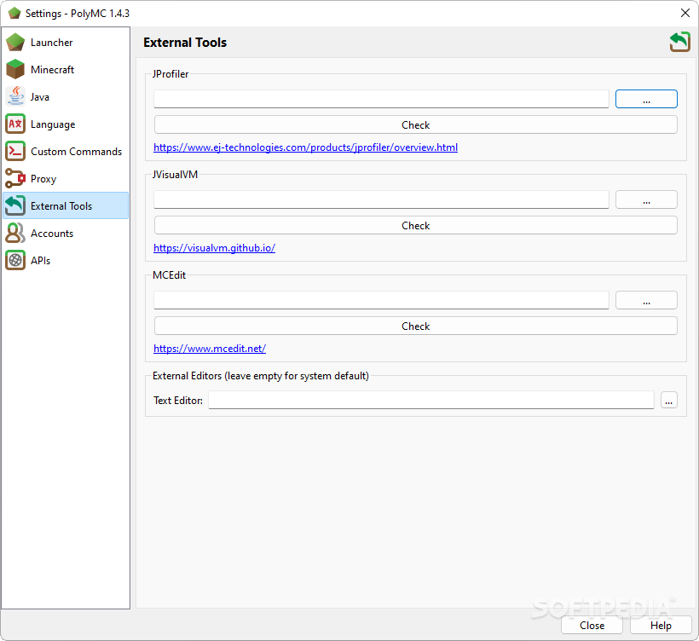Open the www.mcedit.net link
This screenshot has width=699, height=641.
(210, 349)
